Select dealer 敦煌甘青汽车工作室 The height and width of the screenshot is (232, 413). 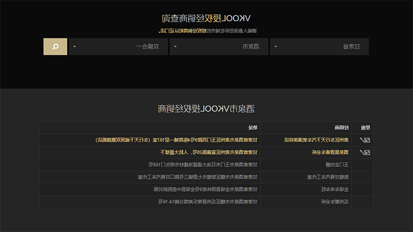coord(328,177)
